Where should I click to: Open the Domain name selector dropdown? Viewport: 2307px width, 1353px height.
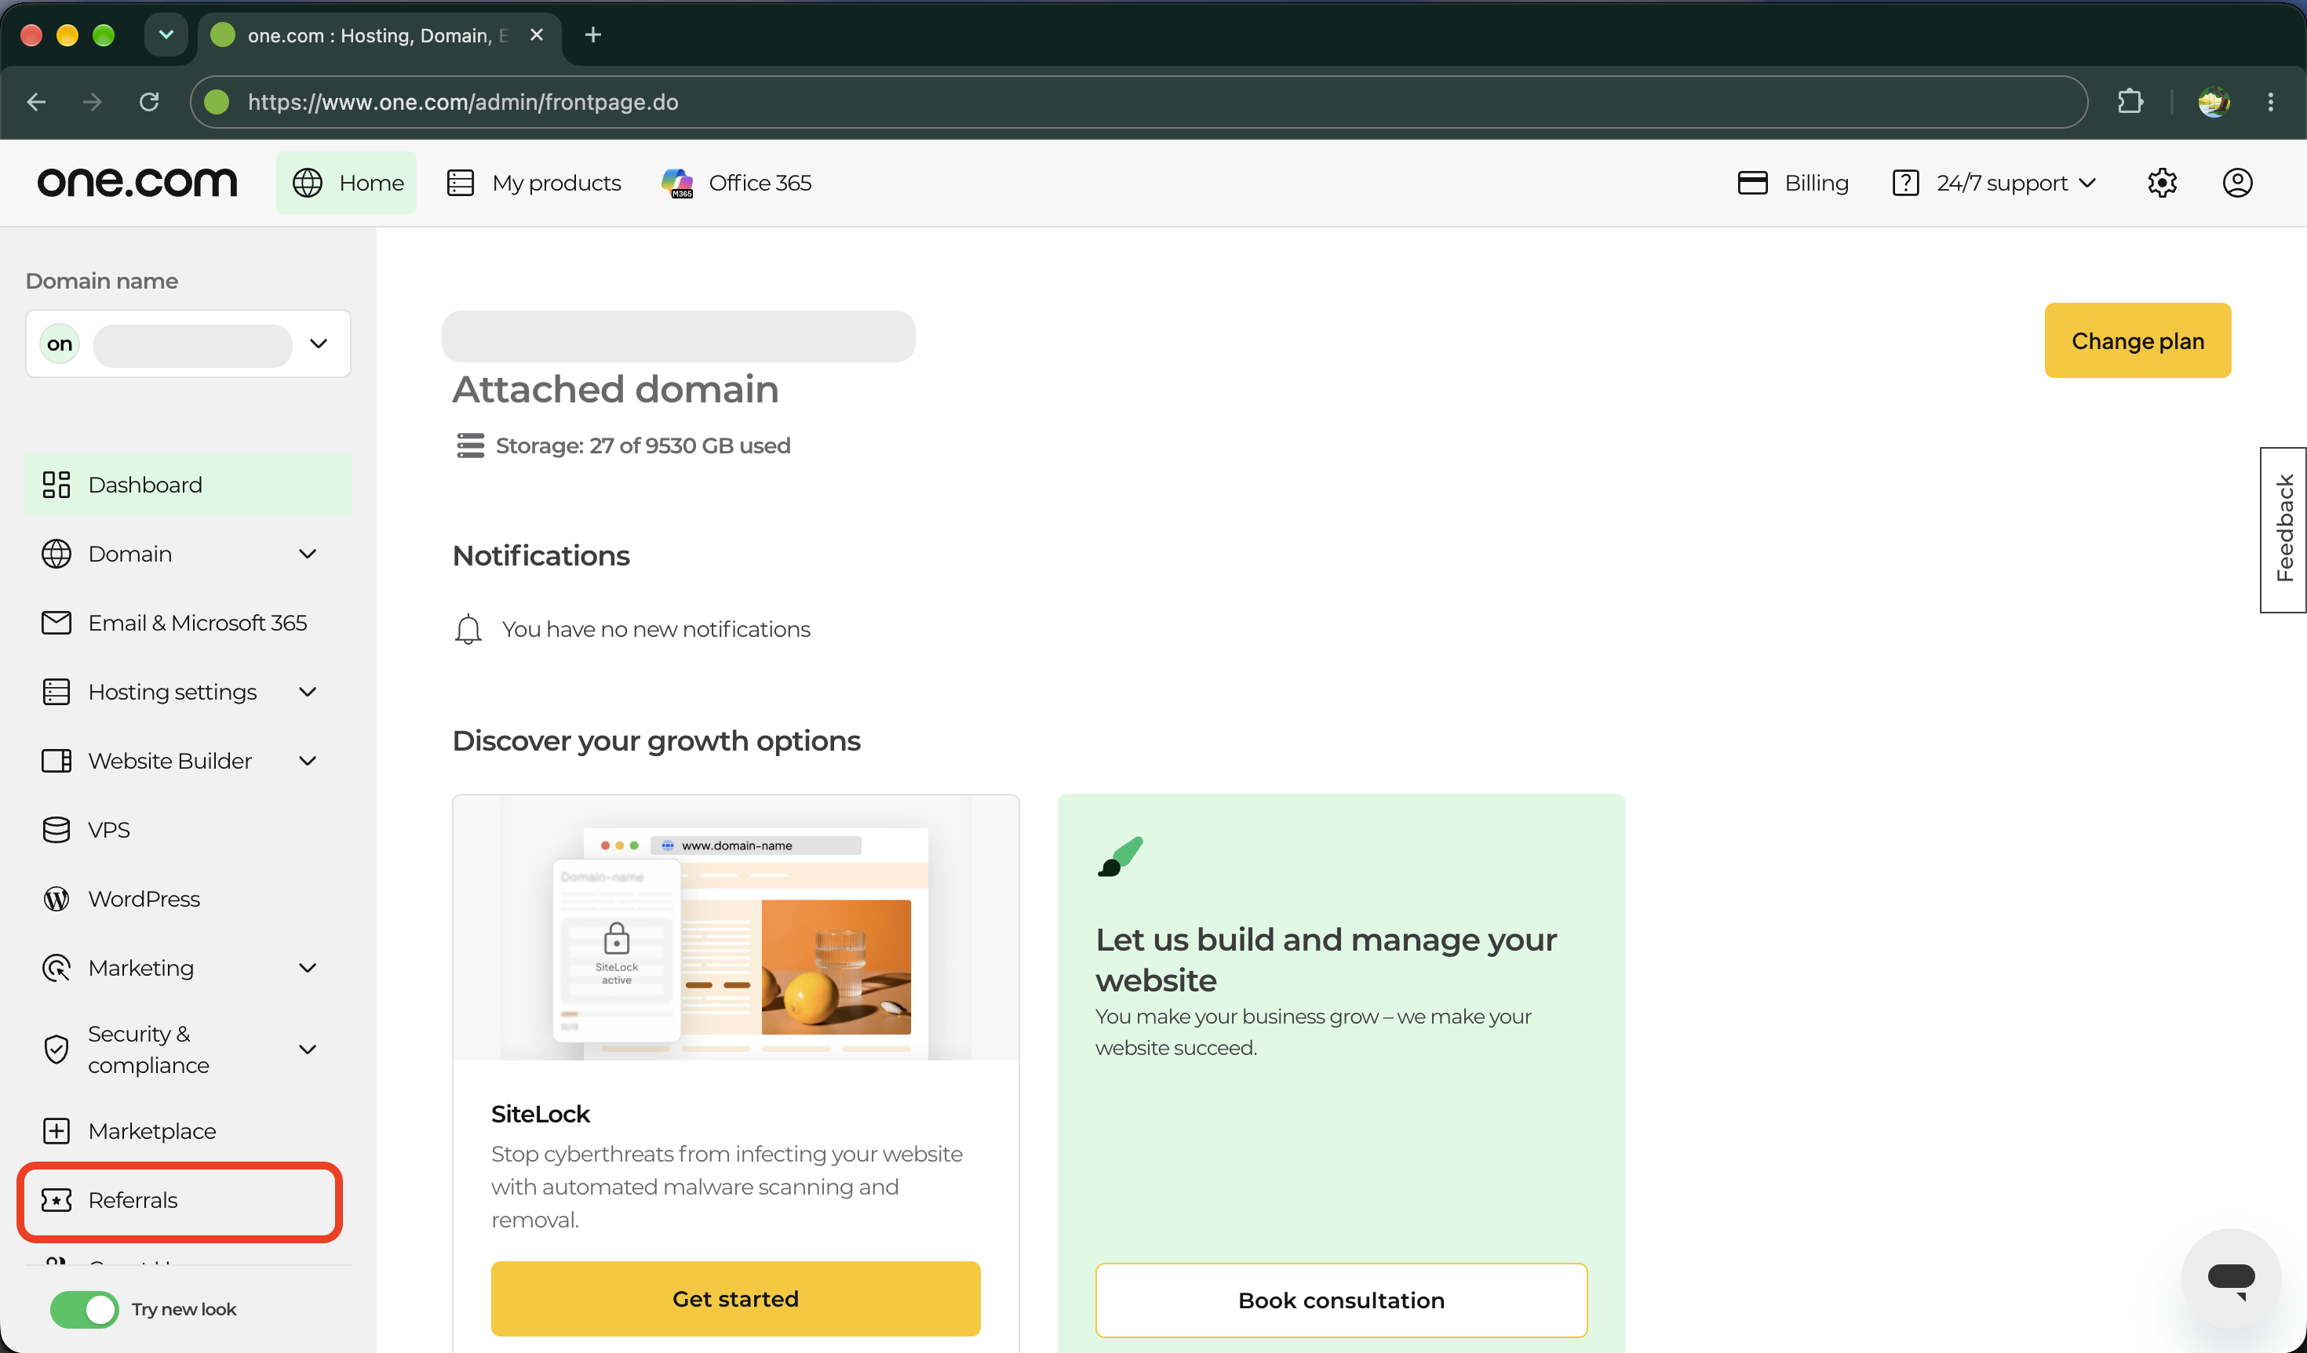tap(188, 344)
